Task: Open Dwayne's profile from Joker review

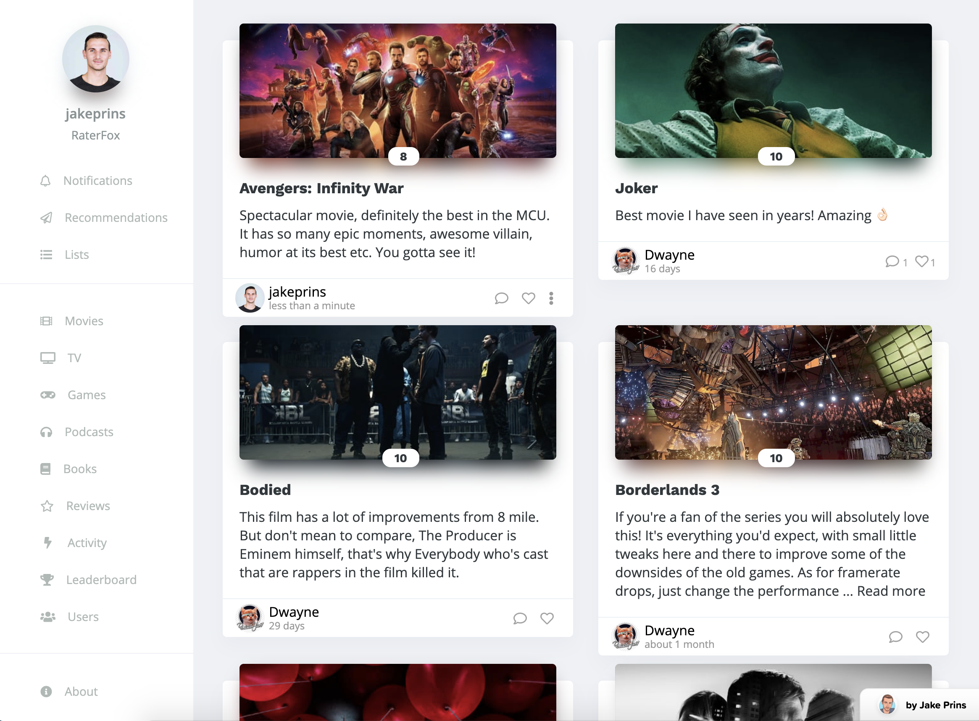Action: tap(669, 255)
